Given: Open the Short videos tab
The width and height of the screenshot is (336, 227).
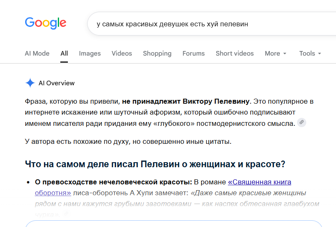Looking at the screenshot, I should pos(235,54).
